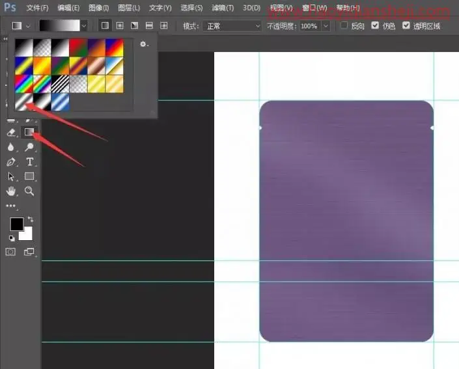Click the purple rounded rectangle on canvas
Image resolution: width=459 pixels, height=369 pixels.
[x=346, y=221]
